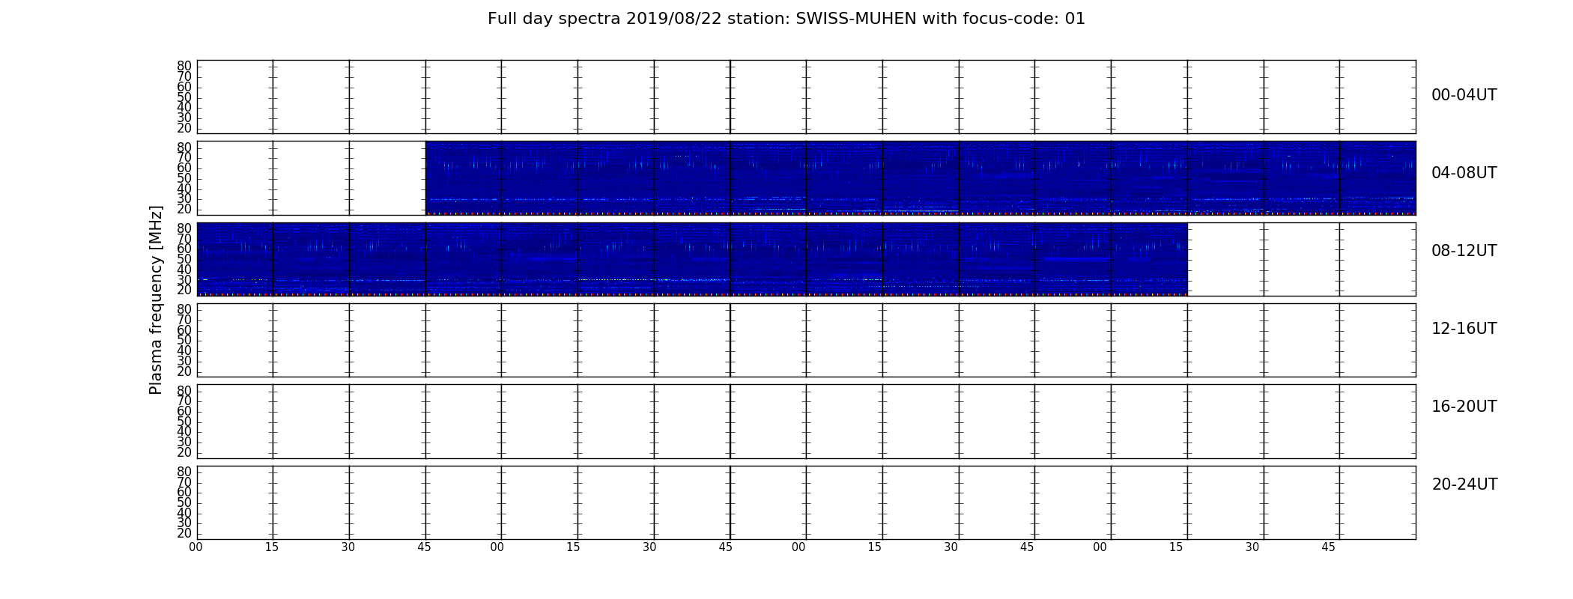Select the 04-08UT panel label

click(1464, 173)
